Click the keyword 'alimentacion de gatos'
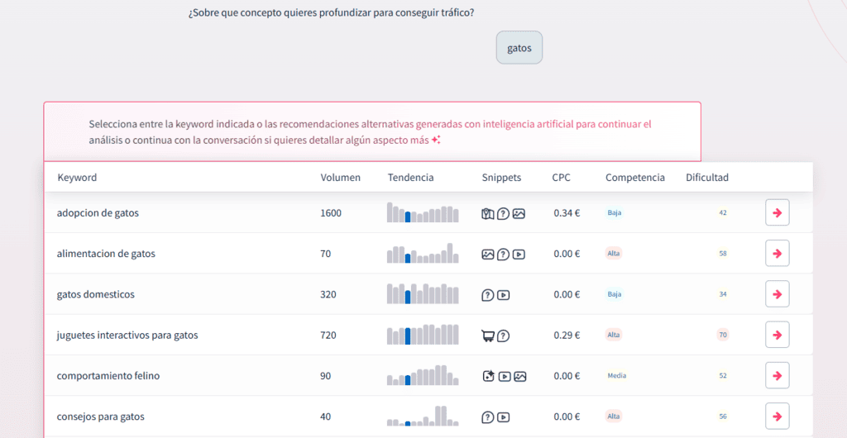Image resolution: width=847 pixels, height=438 pixels. point(106,254)
